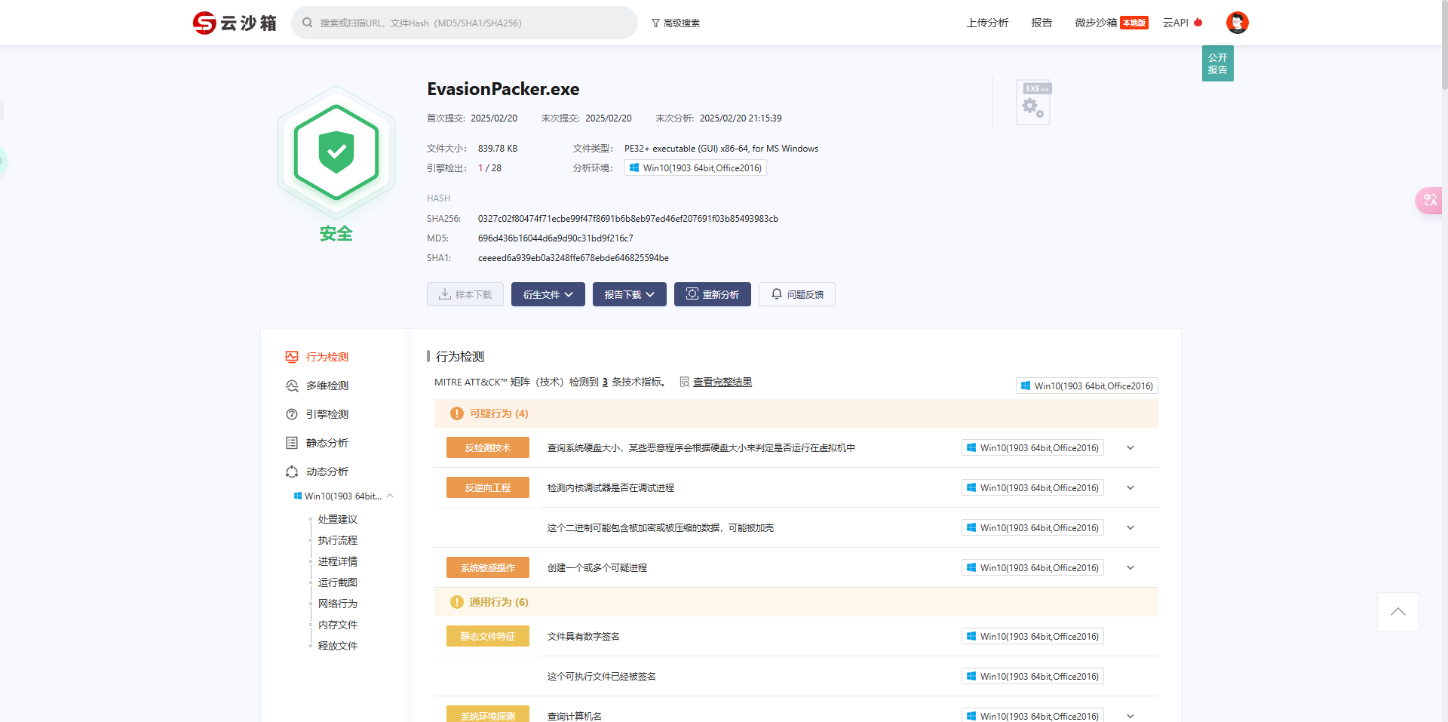This screenshot has width=1448, height=722.
Task: Click the 可疑行为 (4) warning icon
Action: pyautogui.click(x=457, y=413)
